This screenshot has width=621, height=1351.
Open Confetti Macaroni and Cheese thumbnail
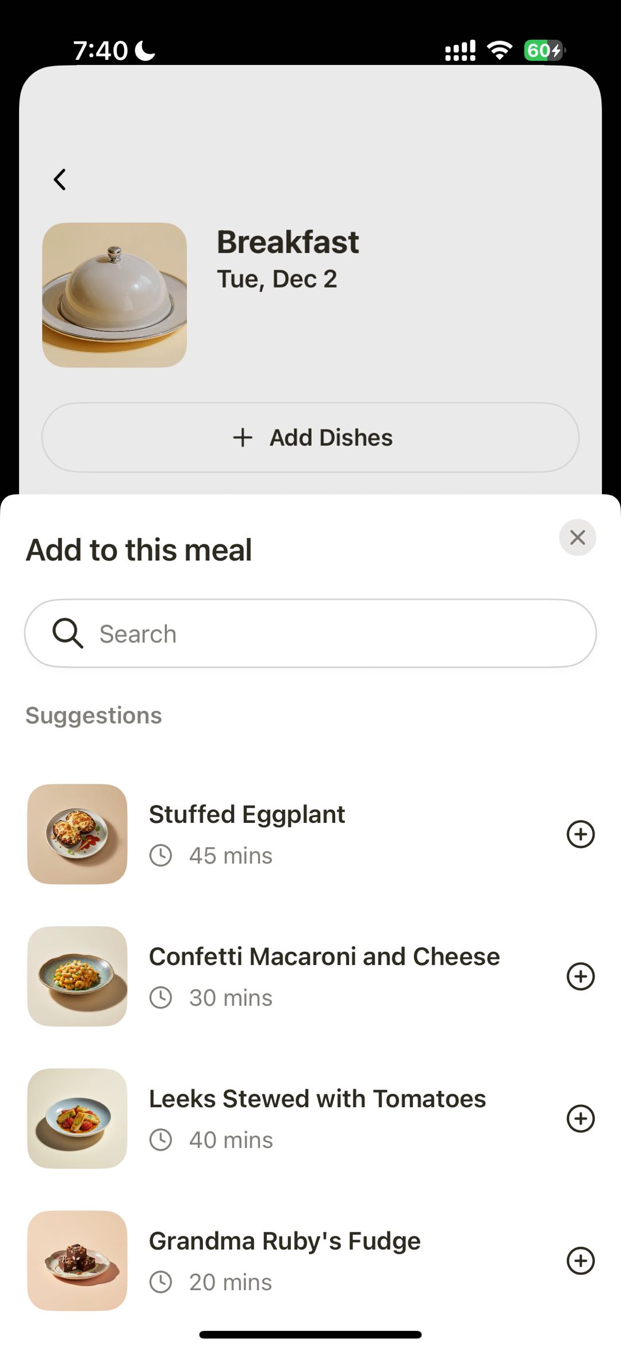[x=77, y=976]
